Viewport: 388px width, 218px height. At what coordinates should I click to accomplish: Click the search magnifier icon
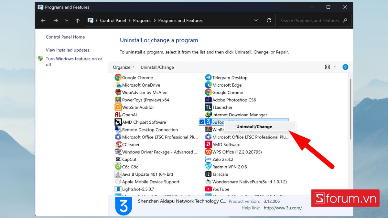tap(345, 20)
